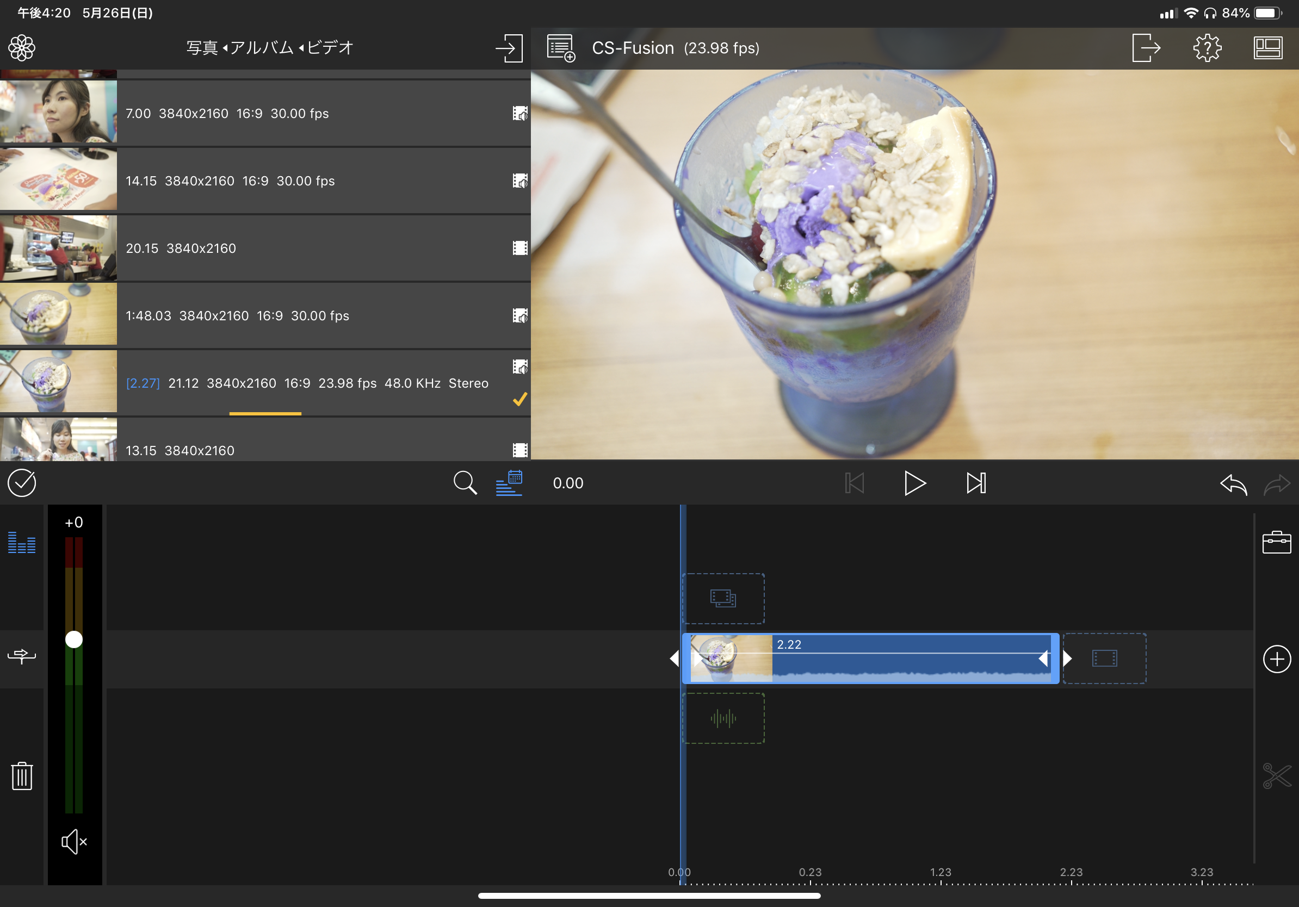The height and width of the screenshot is (907, 1299).
Task: Delete clip with trash can icon
Action: (x=22, y=776)
